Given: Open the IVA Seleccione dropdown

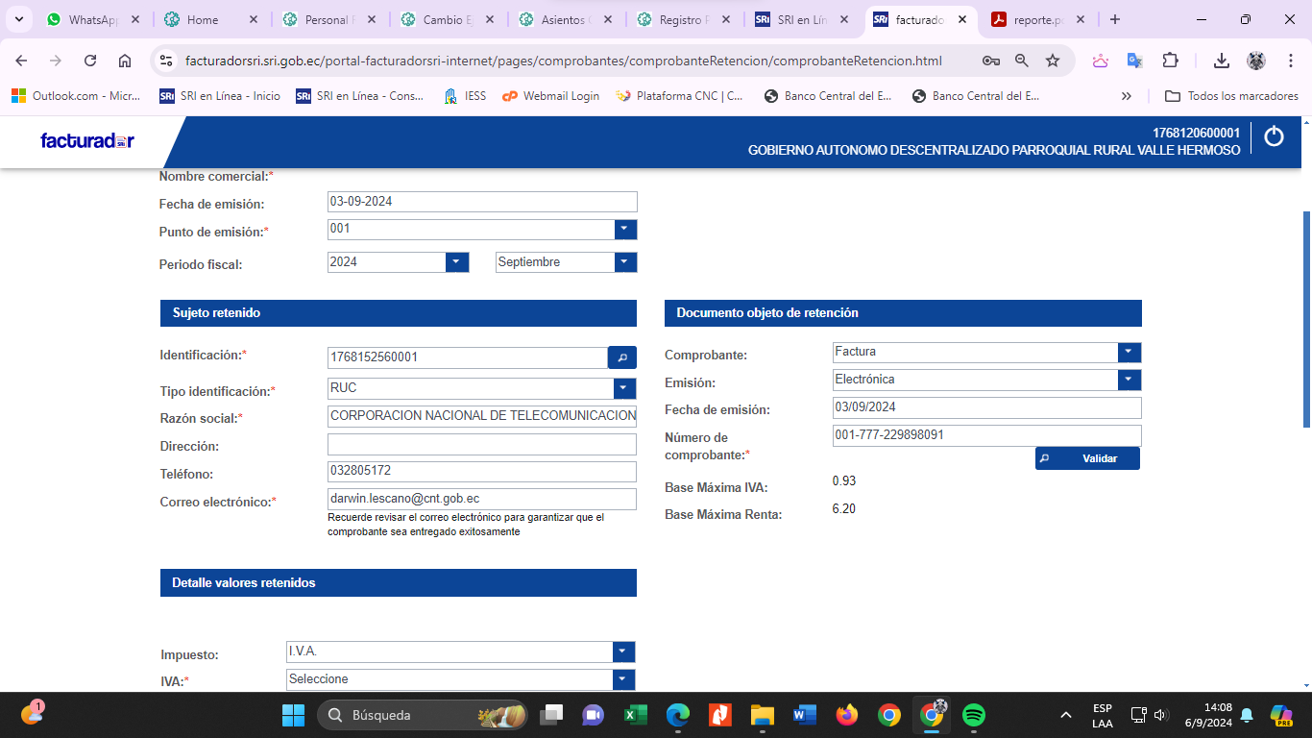Looking at the screenshot, I should [x=624, y=680].
